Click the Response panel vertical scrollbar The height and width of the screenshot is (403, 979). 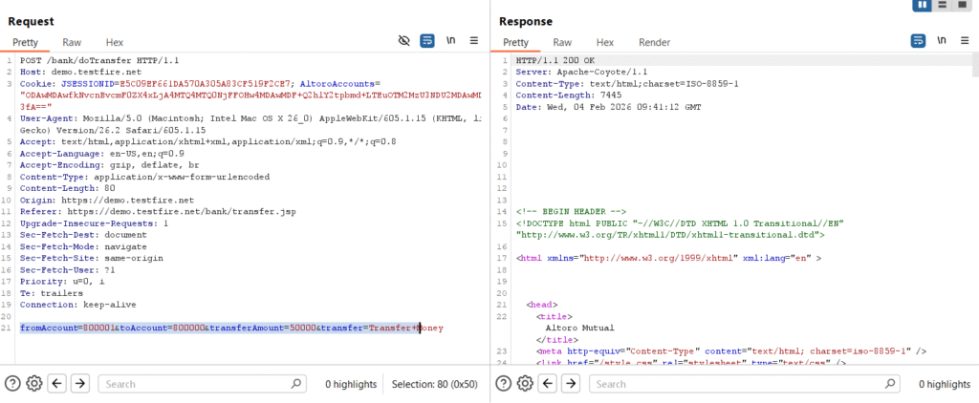[974, 191]
